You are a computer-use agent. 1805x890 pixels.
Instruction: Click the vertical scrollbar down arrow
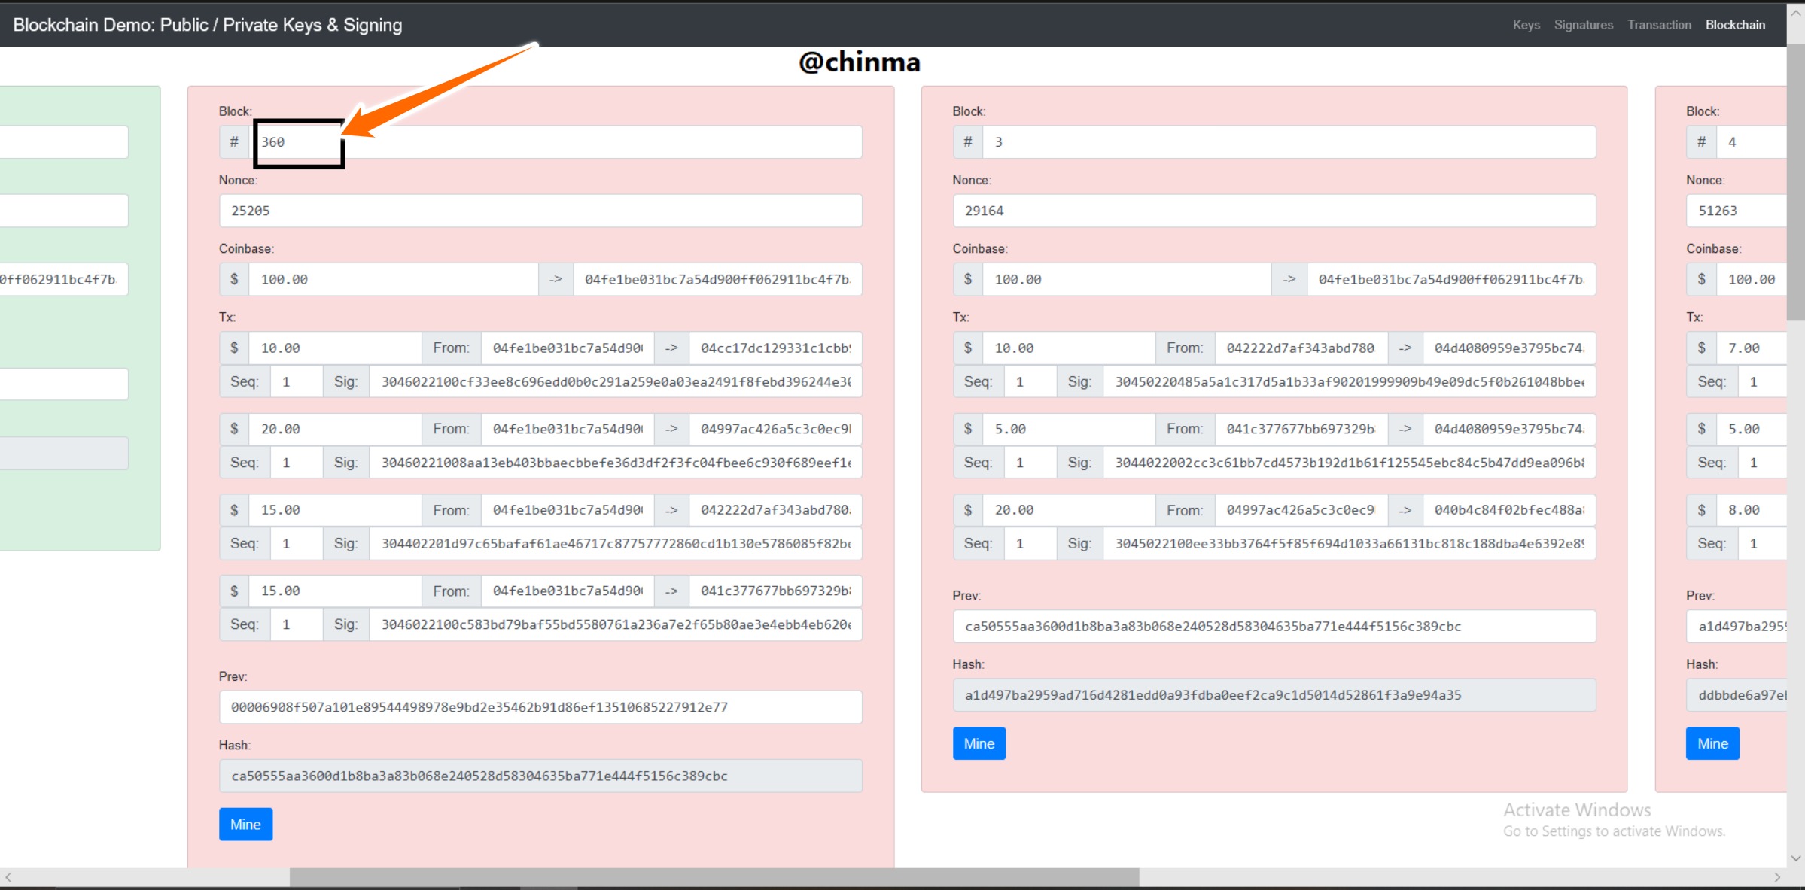(1796, 858)
